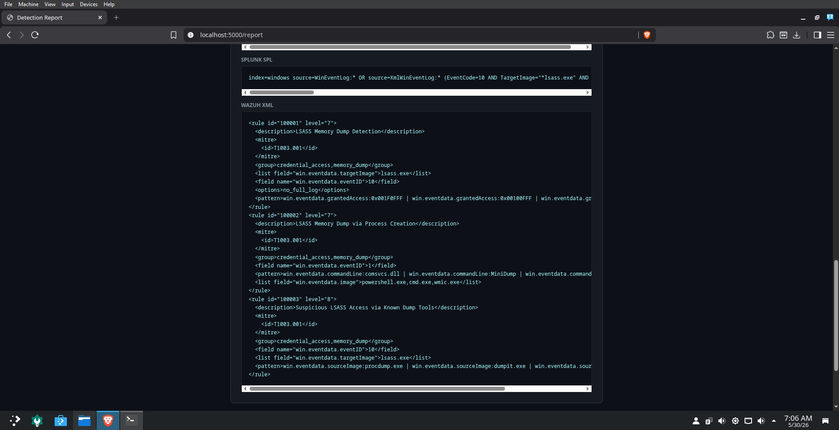Click the 'Suspicious LSASS Access via Known Dump Tools' line
839x430 pixels.
[x=366, y=308]
